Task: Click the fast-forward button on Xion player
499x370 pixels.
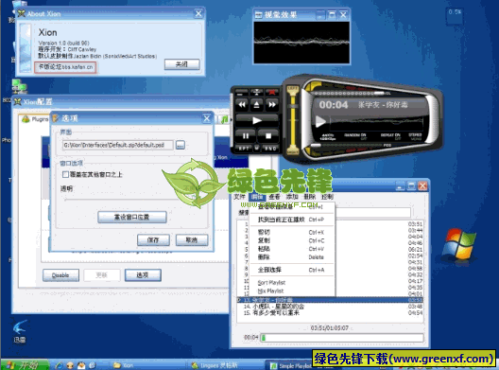Action: pyautogui.click(x=272, y=104)
